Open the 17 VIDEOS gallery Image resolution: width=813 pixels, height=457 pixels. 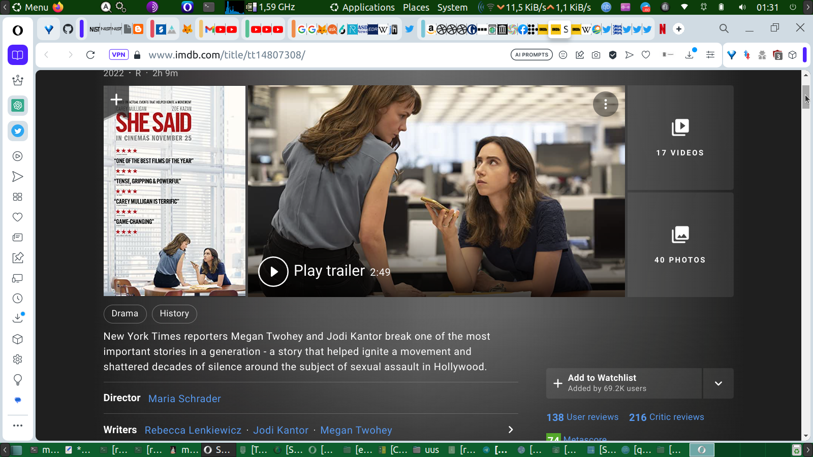tap(680, 138)
